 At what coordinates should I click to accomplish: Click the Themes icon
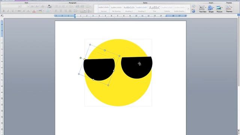pos(228,7)
